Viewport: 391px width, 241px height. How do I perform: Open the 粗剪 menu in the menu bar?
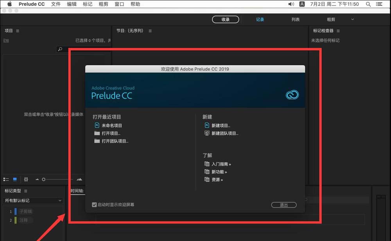[x=104, y=4]
